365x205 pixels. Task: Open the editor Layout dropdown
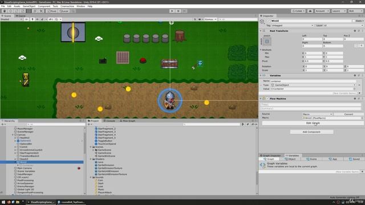click(x=355, y=11)
